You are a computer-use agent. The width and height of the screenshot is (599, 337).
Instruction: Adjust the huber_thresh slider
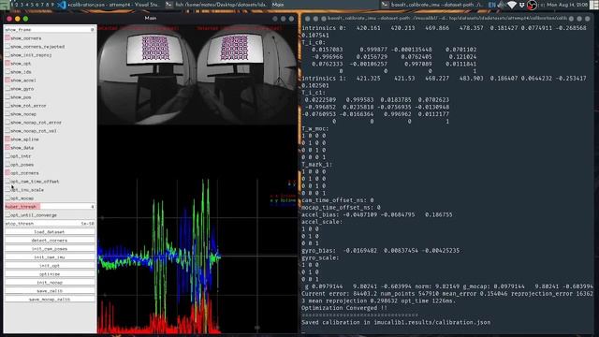coord(50,207)
